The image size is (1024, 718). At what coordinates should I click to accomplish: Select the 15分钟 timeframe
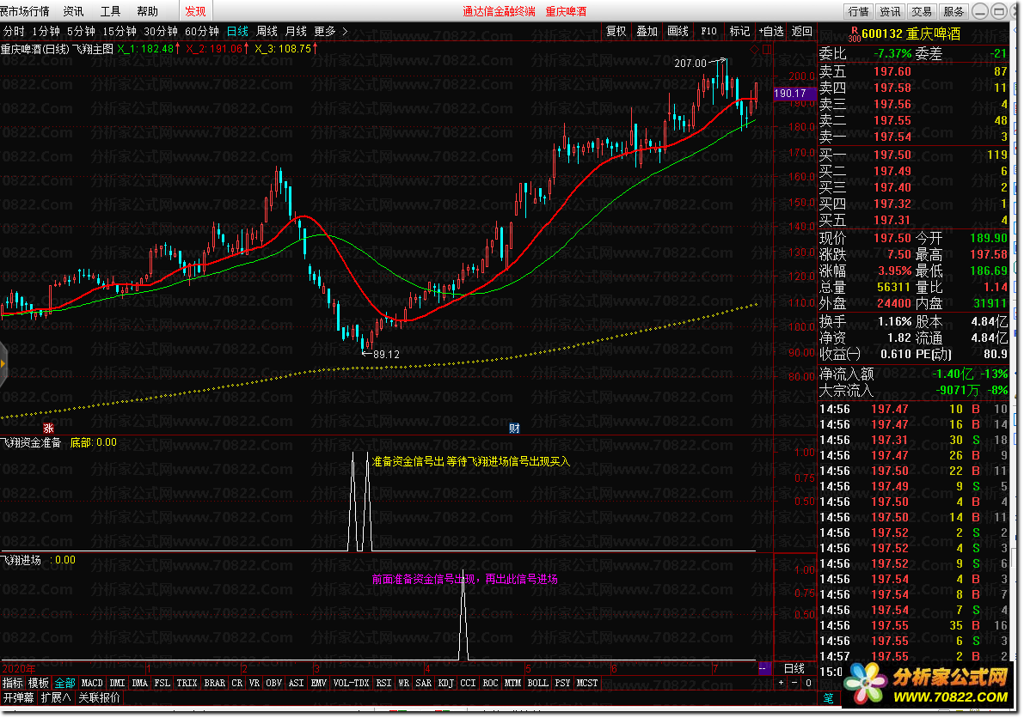(120, 31)
